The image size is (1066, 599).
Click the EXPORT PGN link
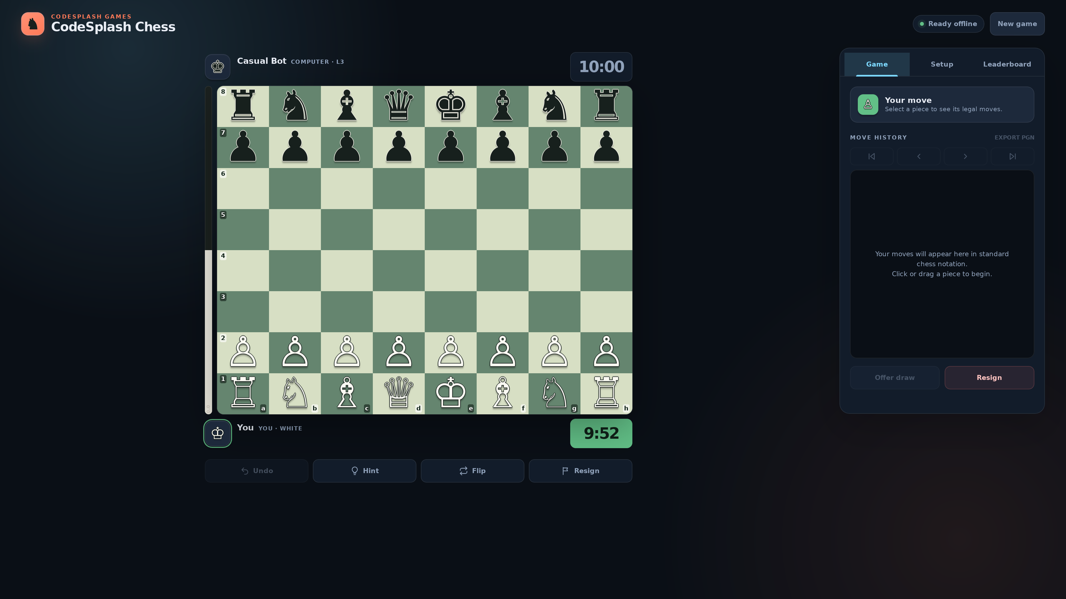pyautogui.click(x=1014, y=137)
